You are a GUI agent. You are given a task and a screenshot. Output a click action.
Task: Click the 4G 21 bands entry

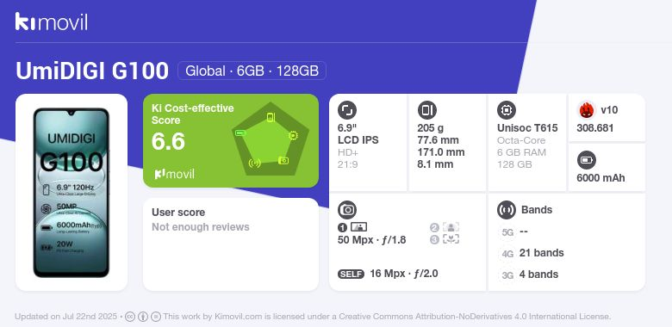532,253
